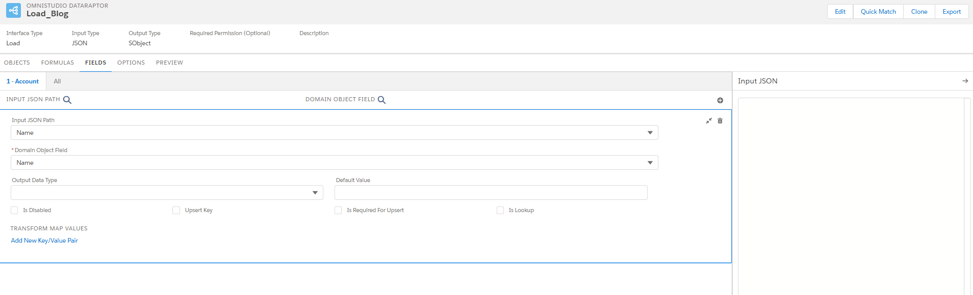Click the OmniStudio DataRaptor logo icon
Viewport: 973px width, 295px height.
(x=13, y=10)
